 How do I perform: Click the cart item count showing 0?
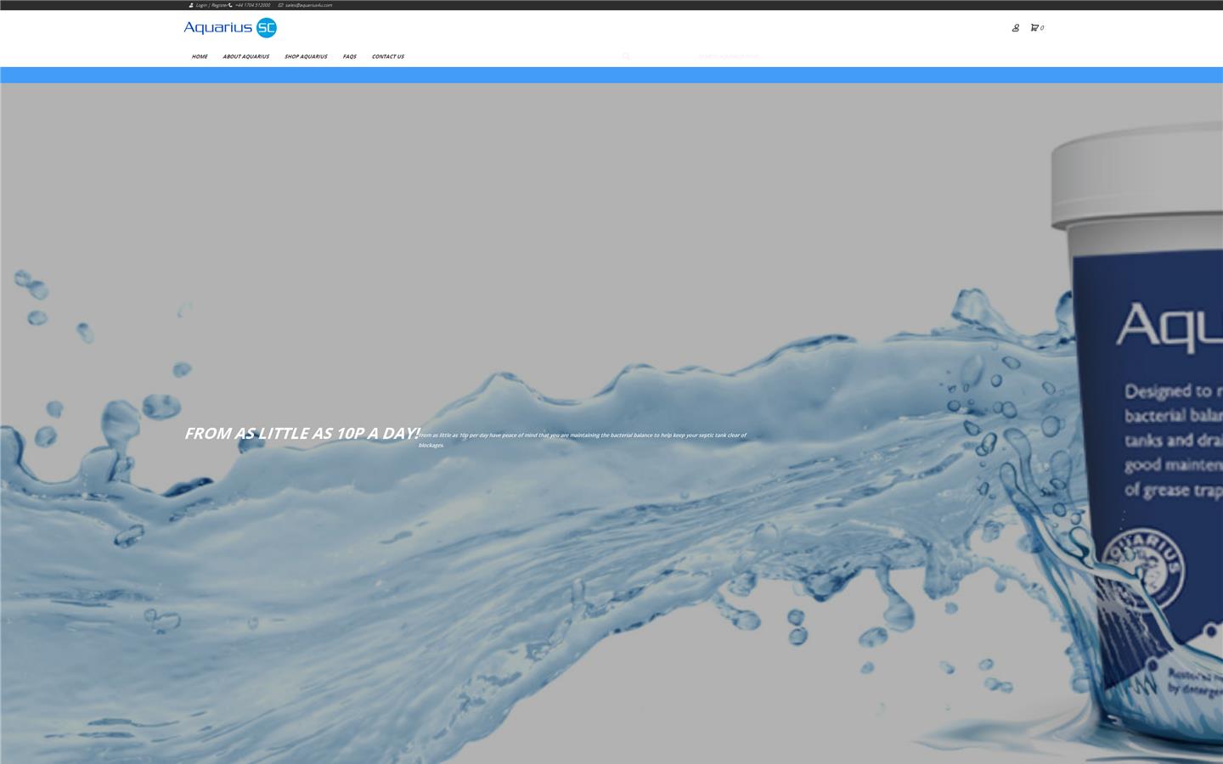1041,28
